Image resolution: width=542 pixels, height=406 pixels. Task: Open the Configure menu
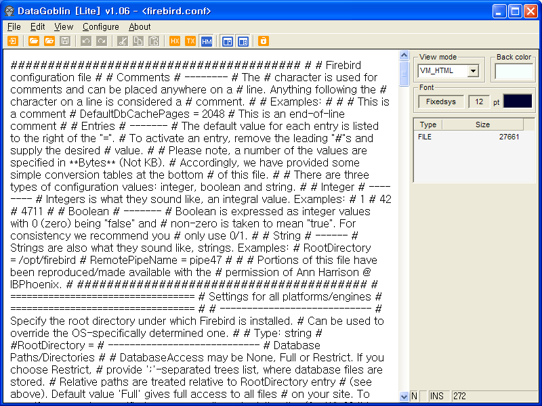[x=101, y=26]
